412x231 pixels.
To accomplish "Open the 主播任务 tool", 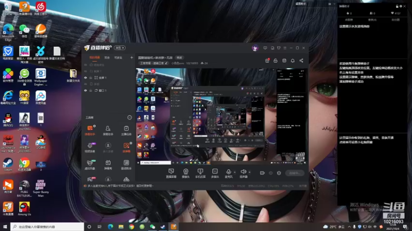I will [126, 130].
